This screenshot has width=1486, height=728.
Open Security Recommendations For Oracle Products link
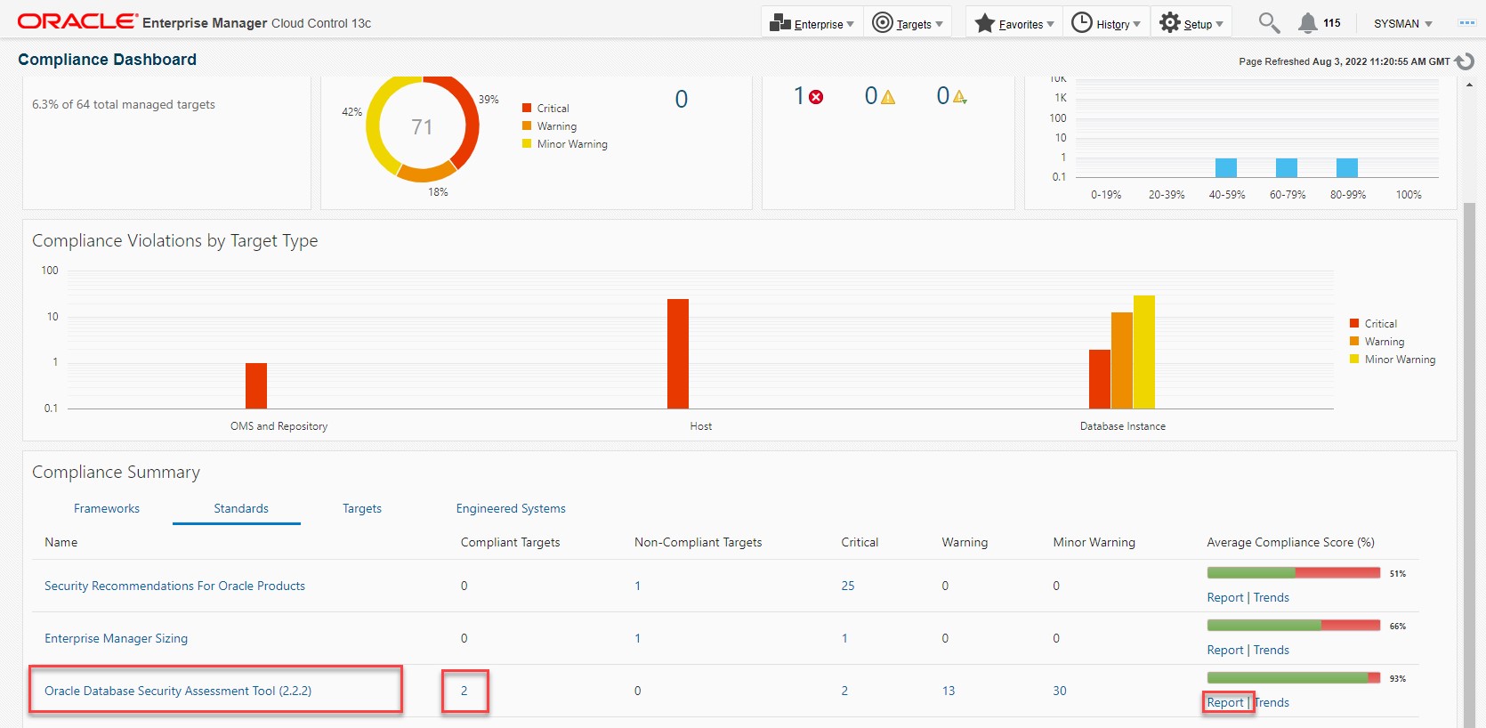pyautogui.click(x=174, y=586)
